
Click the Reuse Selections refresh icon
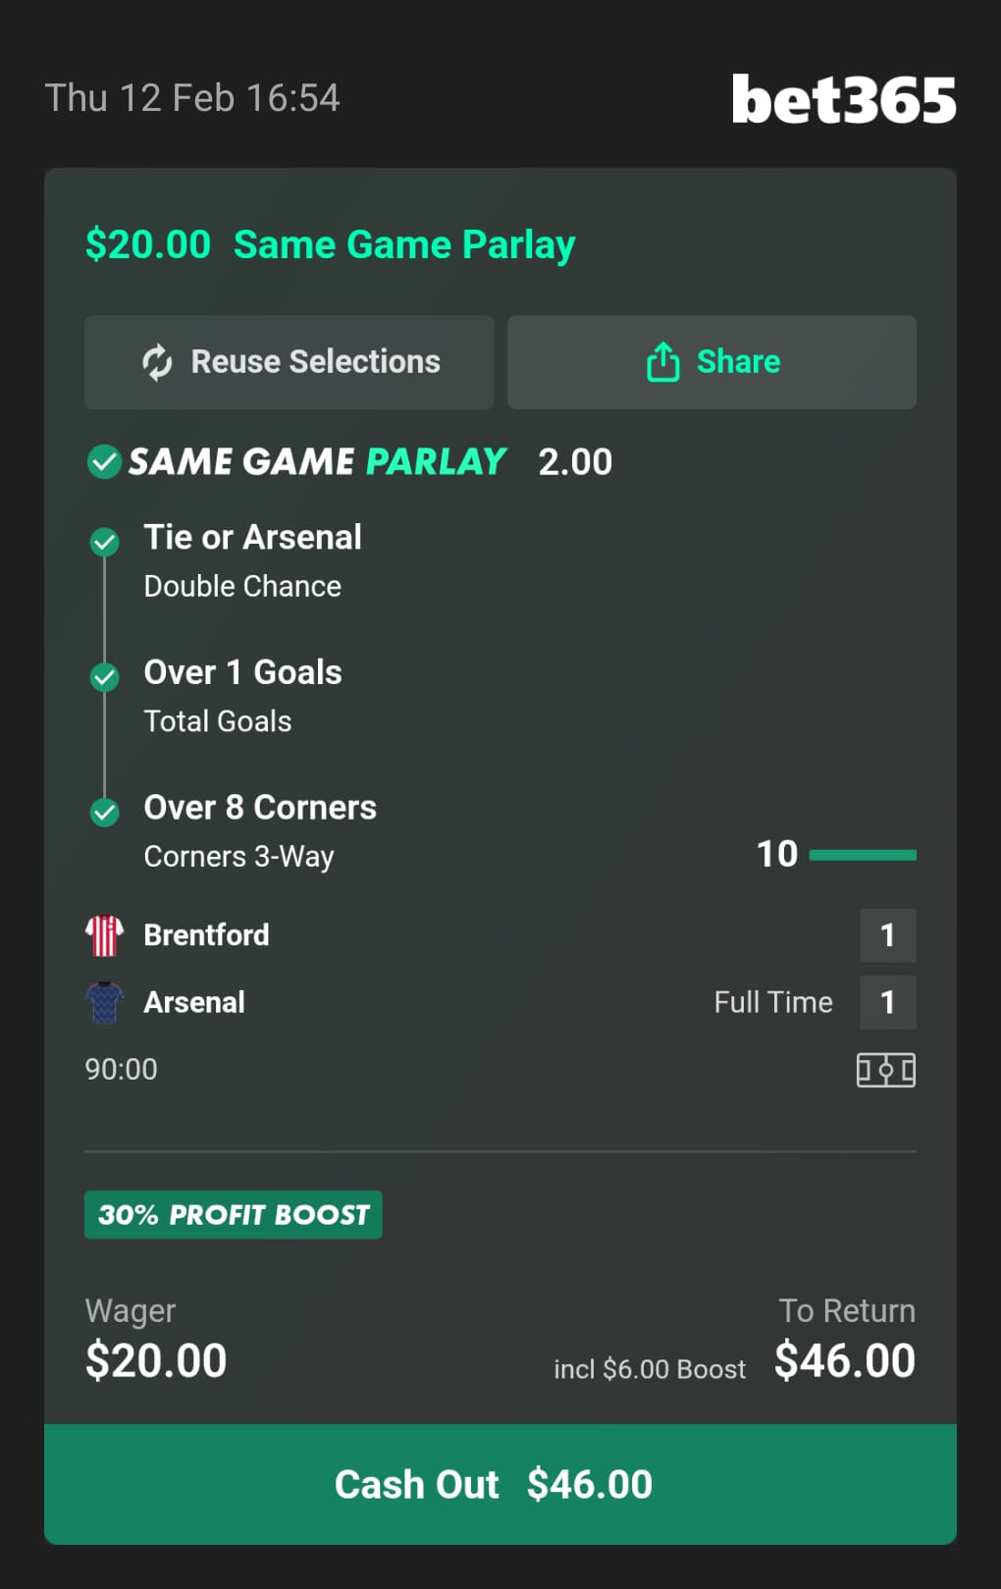pyautogui.click(x=157, y=362)
